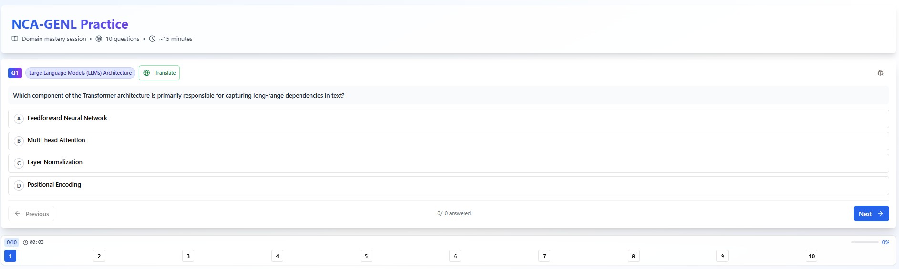899x269 pixels.
Task: Jump to question 5 in navigator
Action: pyautogui.click(x=366, y=256)
